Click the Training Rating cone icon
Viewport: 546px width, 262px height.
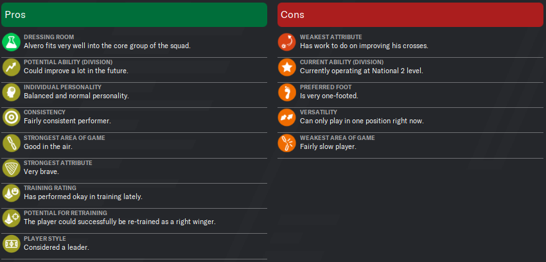(11, 193)
